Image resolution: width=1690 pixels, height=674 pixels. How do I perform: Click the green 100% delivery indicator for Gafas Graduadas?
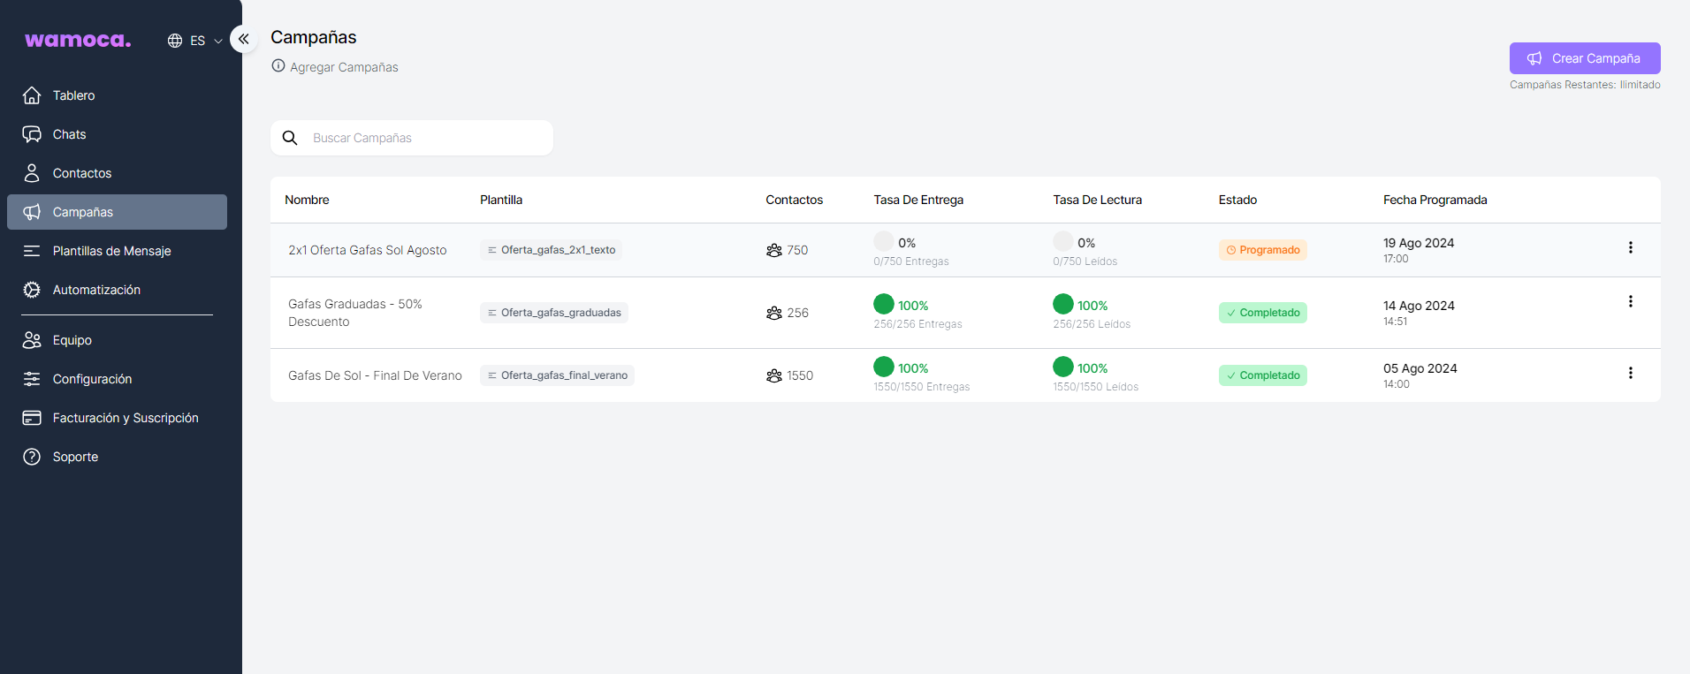[884, 304]
